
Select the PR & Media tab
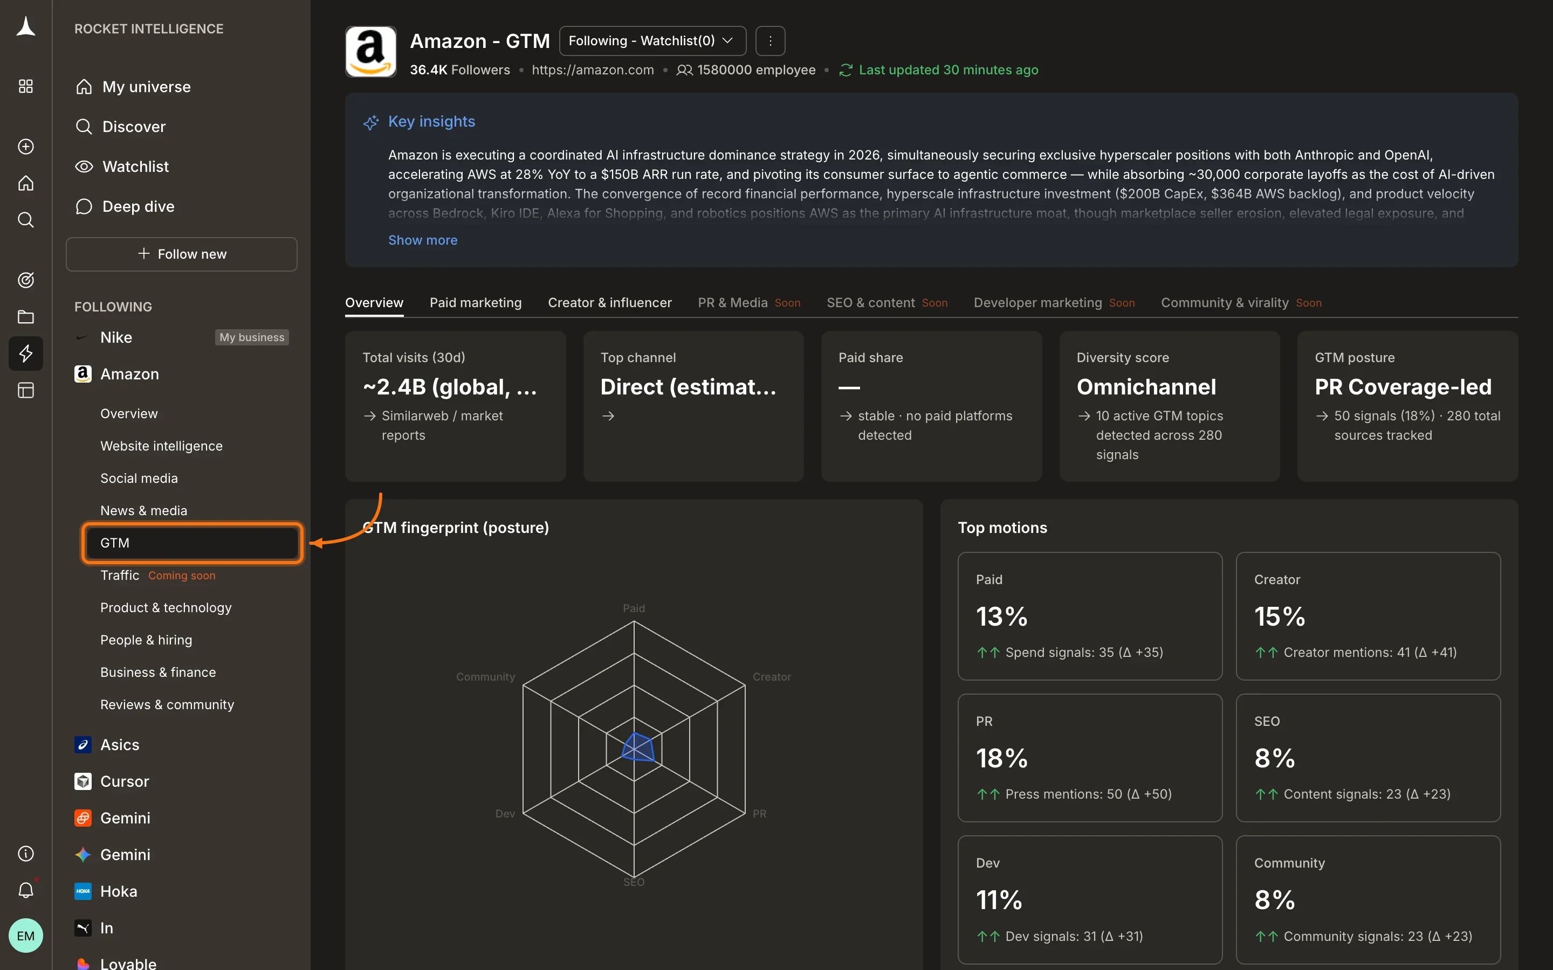coord(749,303)
